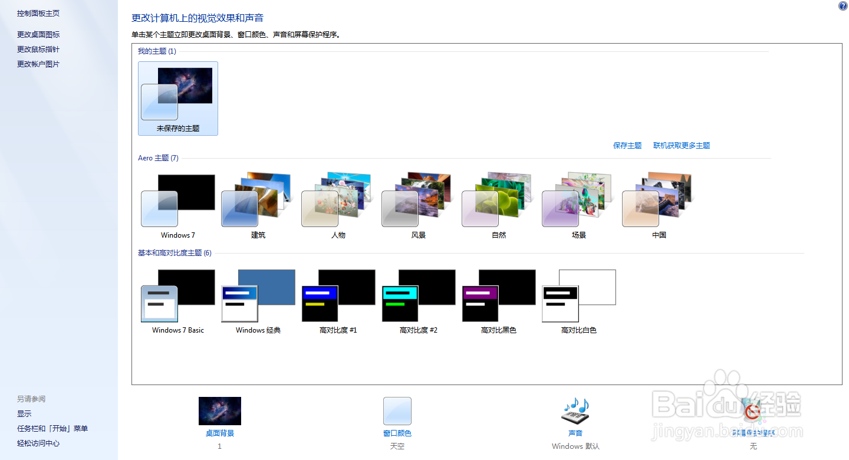Image resolution: width=849 pixels, height=460 pixels.
Task: Apply the 建筑 Aero theme
Action: click(258, 206)
